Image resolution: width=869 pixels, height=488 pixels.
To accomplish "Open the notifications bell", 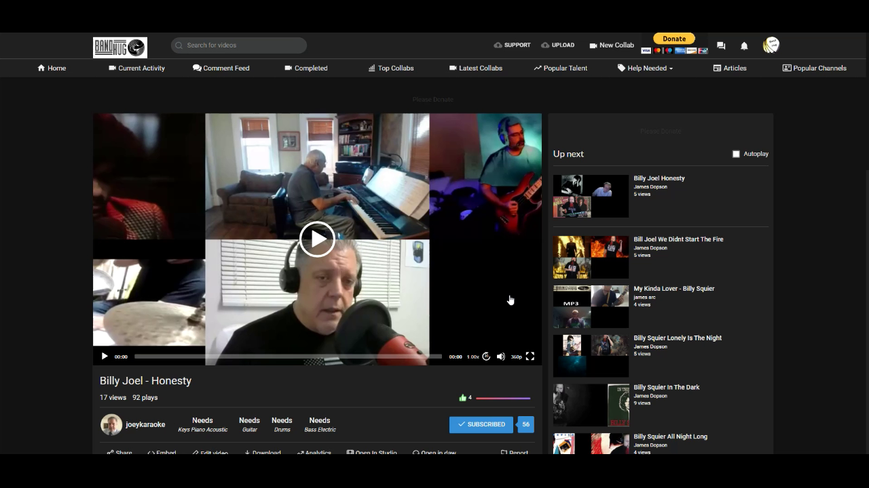I will tap(744, 45).
